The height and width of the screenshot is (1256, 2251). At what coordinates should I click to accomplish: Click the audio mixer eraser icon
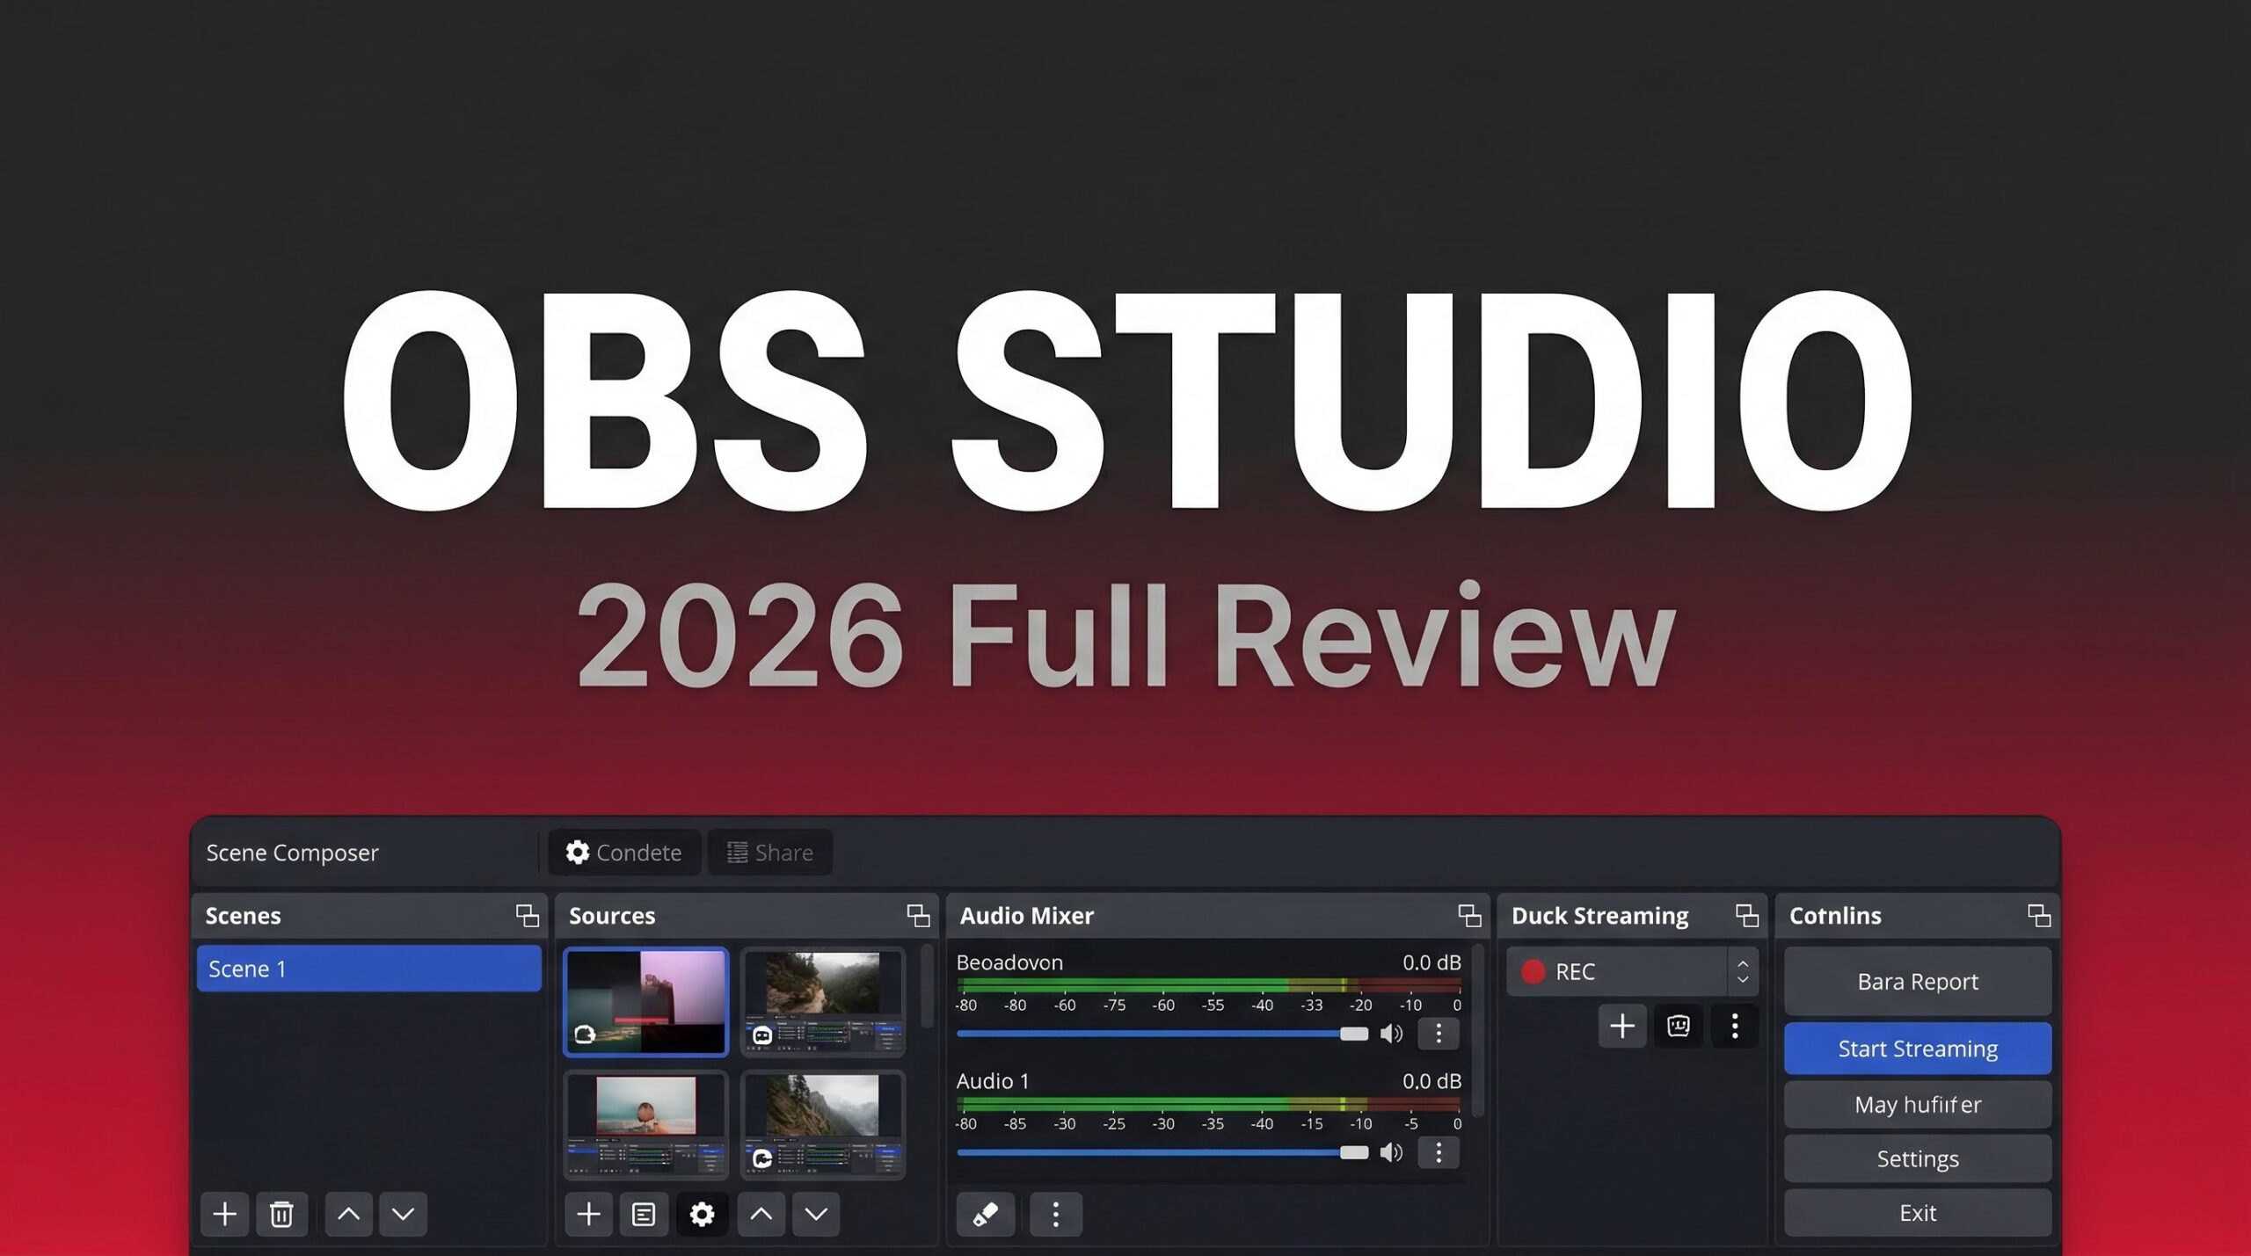985,1214
